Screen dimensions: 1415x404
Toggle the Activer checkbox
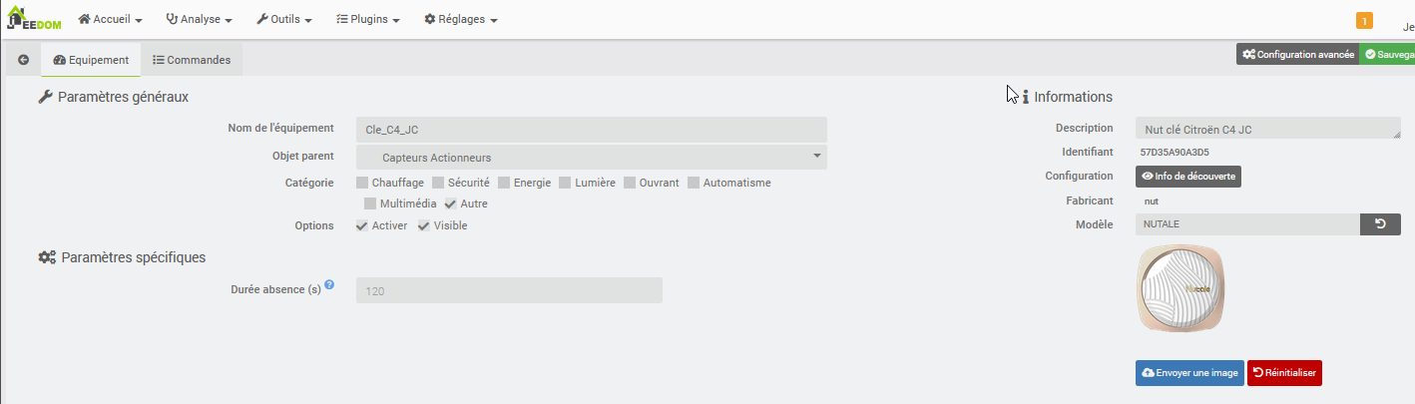coord(362,225)
